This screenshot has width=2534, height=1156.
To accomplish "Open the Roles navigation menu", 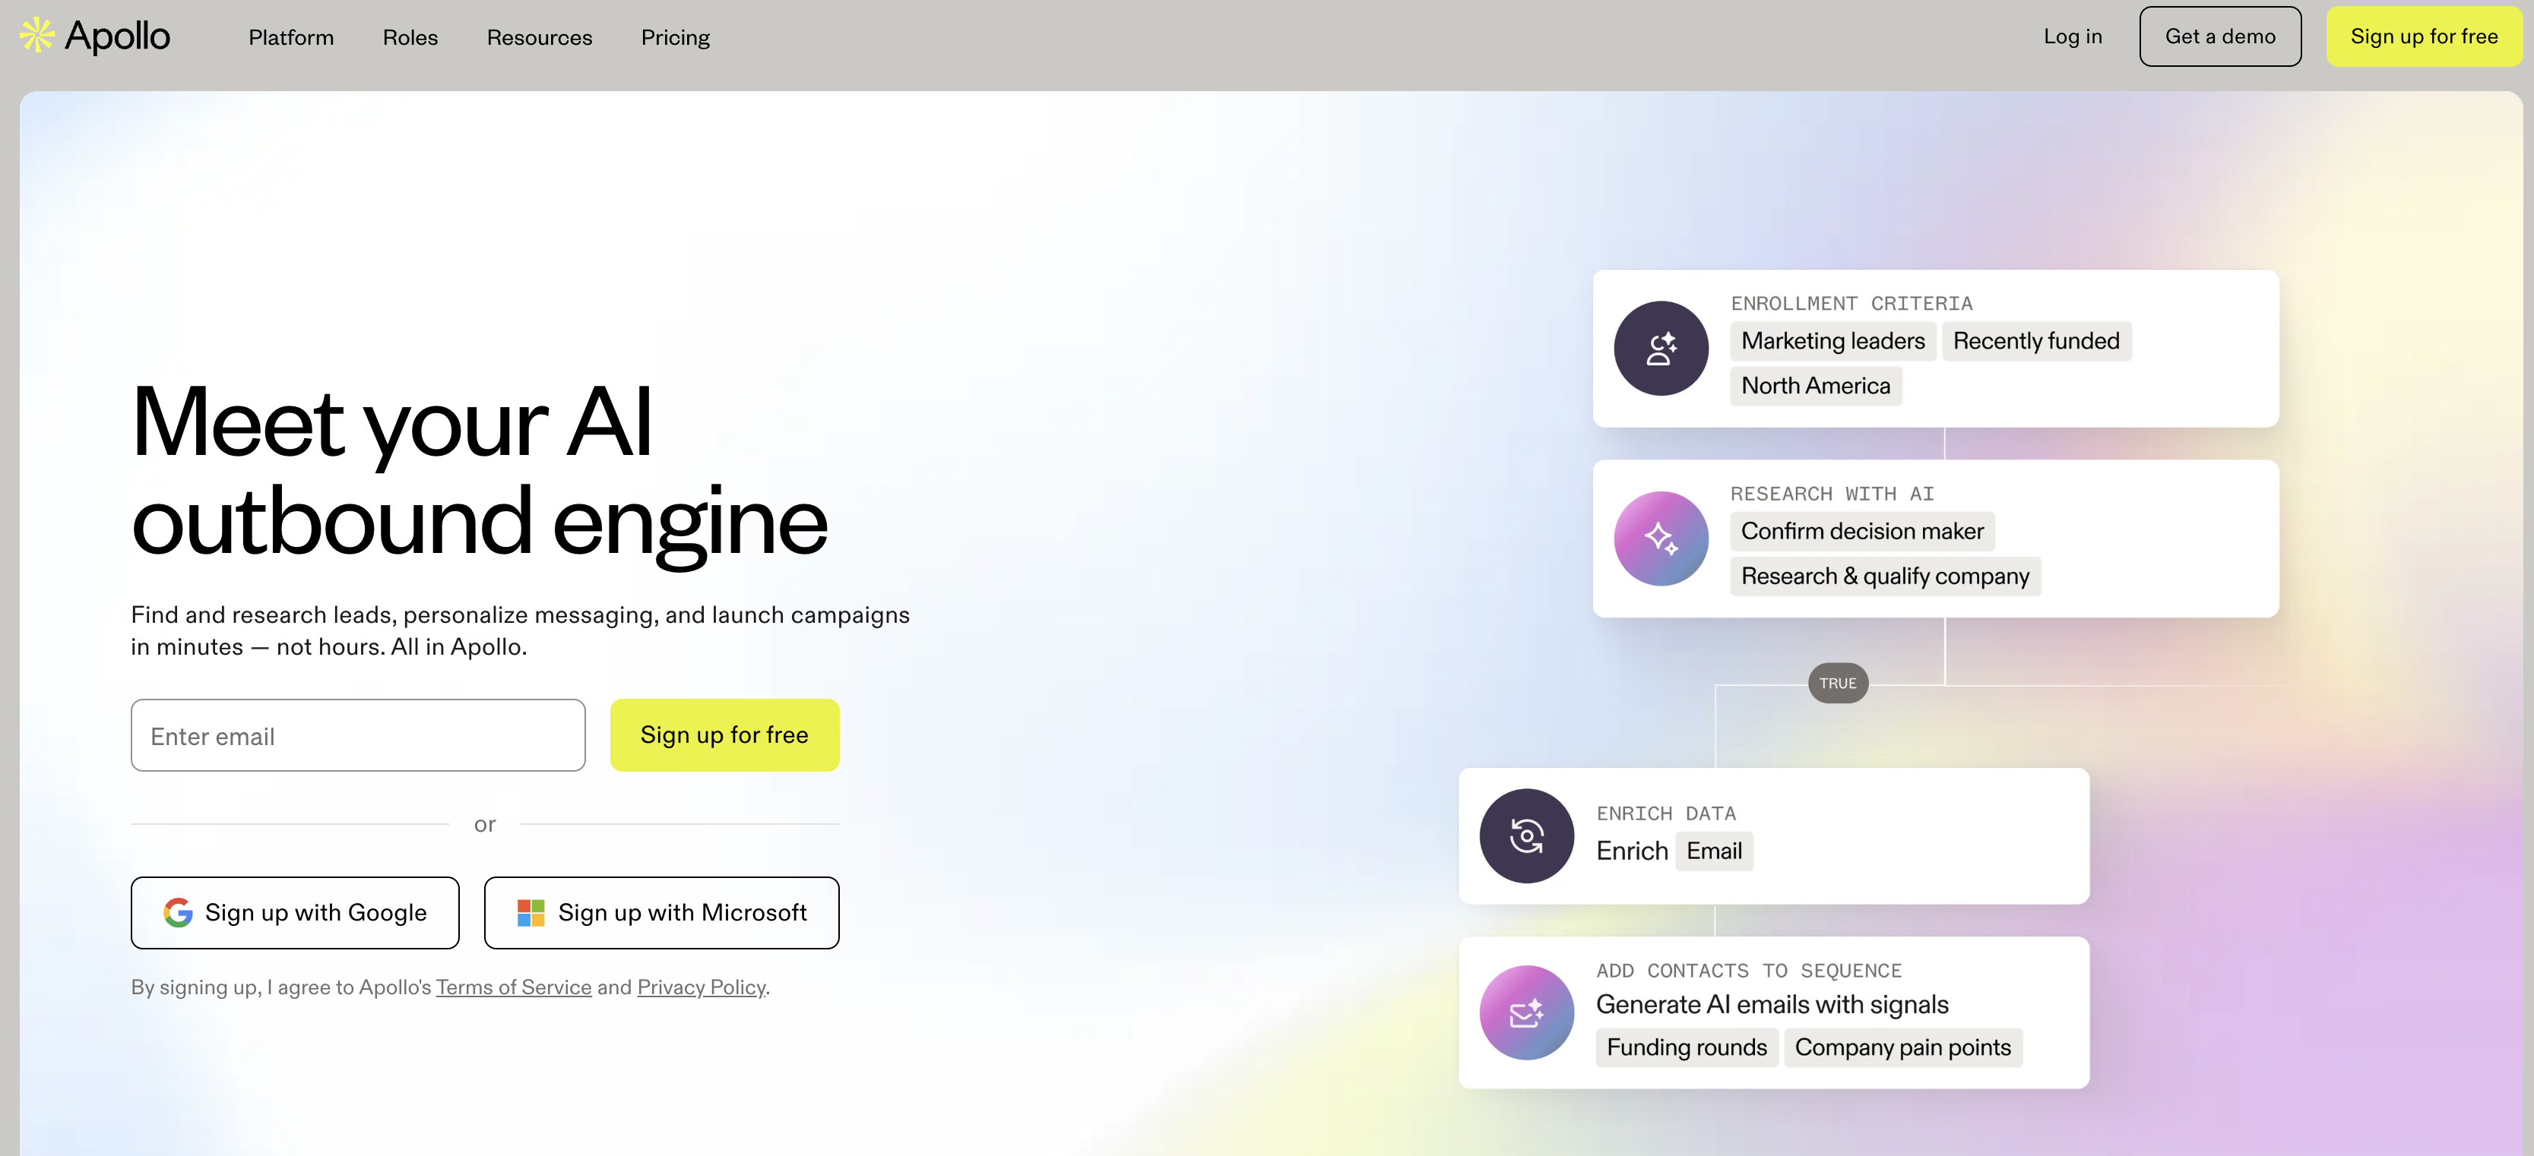I will click(x=410, y=37).
